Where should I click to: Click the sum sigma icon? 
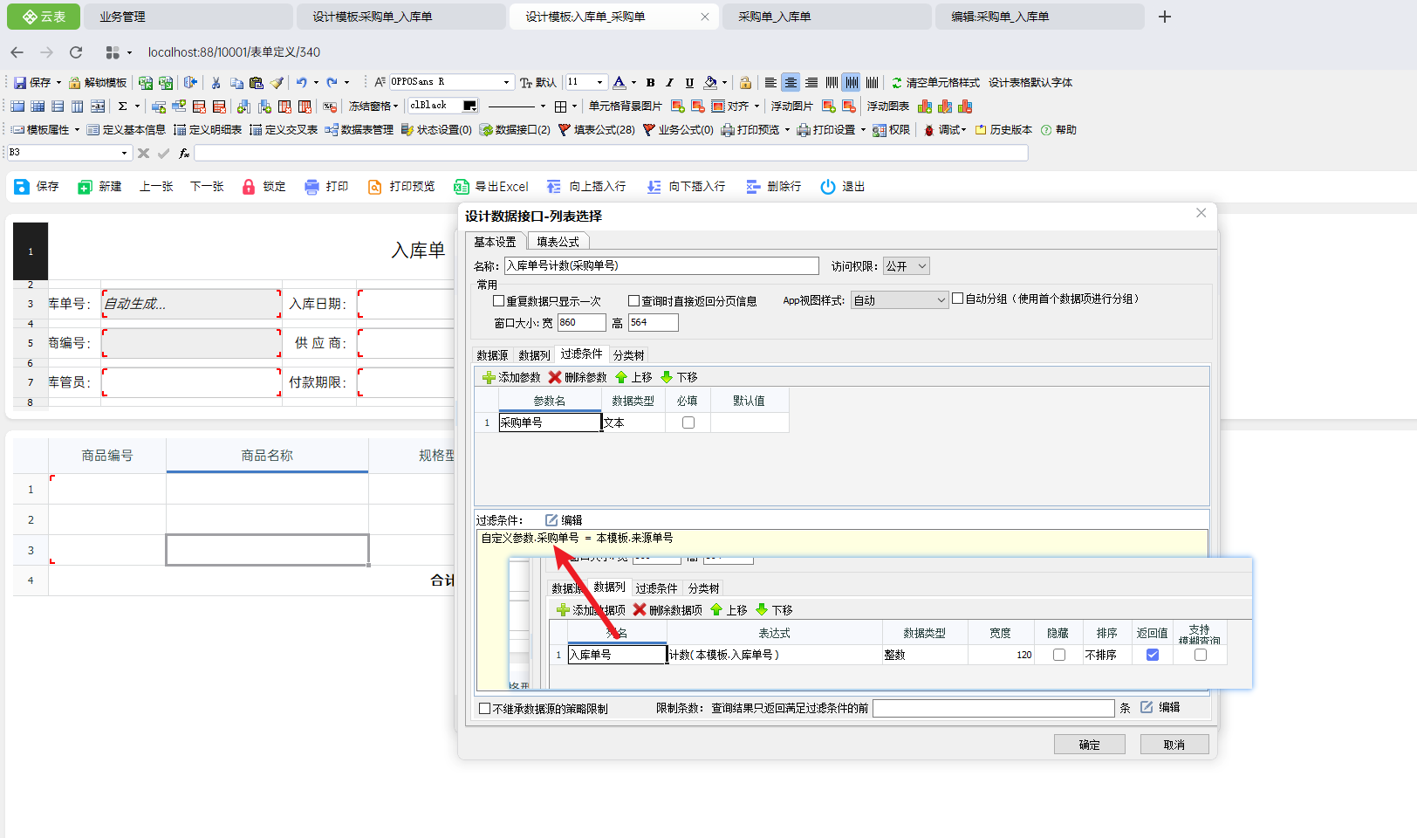coord(123,106)
